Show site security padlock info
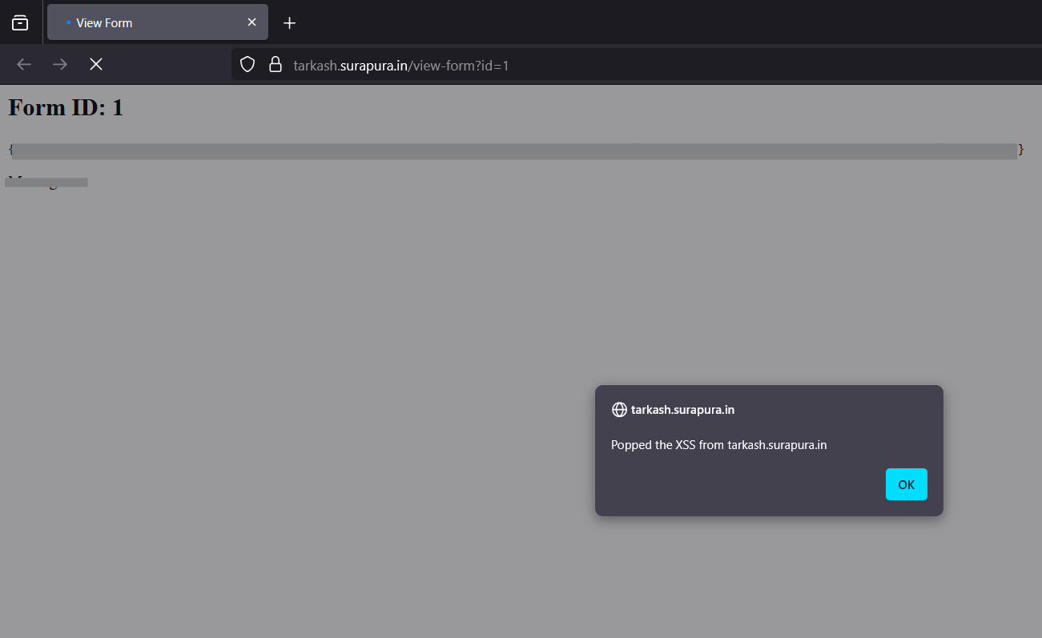 pos(275,64)
